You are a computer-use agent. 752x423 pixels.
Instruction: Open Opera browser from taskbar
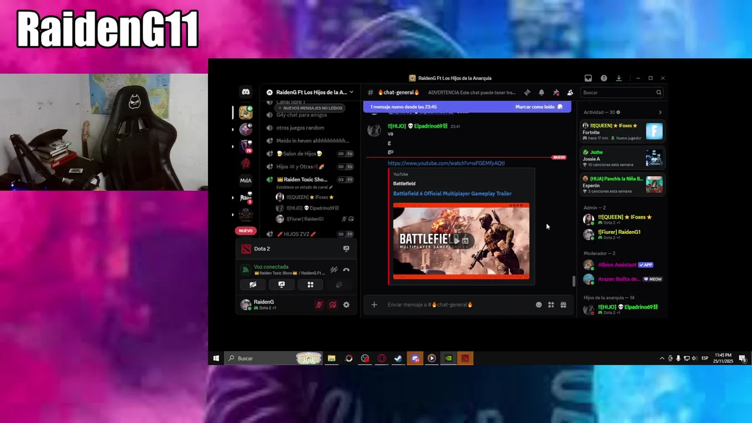click(382, 358)
